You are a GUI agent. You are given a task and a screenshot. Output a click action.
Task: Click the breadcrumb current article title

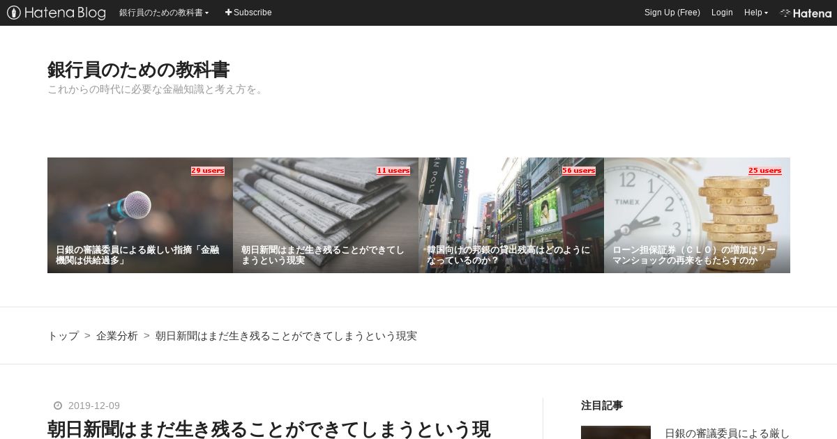click(286, 336)
